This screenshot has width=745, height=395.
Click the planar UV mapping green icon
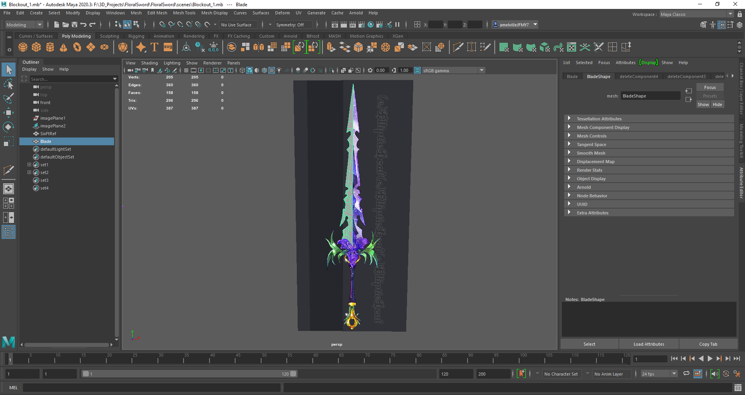[x=504, y=47]
